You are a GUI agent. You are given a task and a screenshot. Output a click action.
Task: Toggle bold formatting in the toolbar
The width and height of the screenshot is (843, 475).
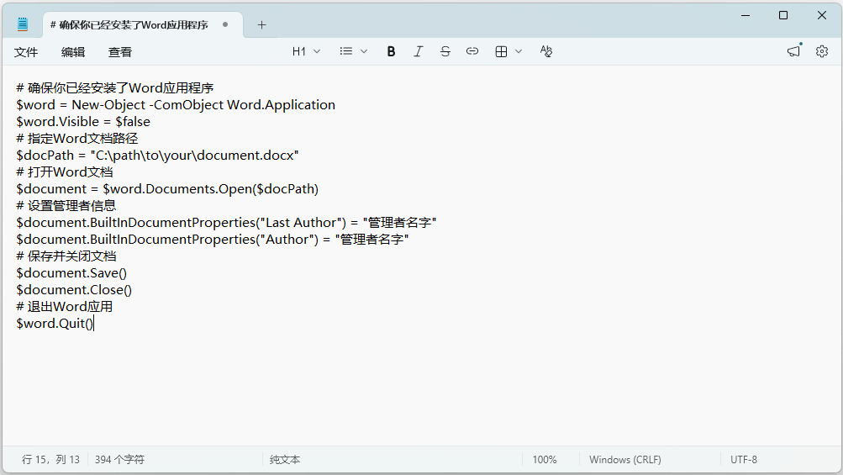point(391,51)
